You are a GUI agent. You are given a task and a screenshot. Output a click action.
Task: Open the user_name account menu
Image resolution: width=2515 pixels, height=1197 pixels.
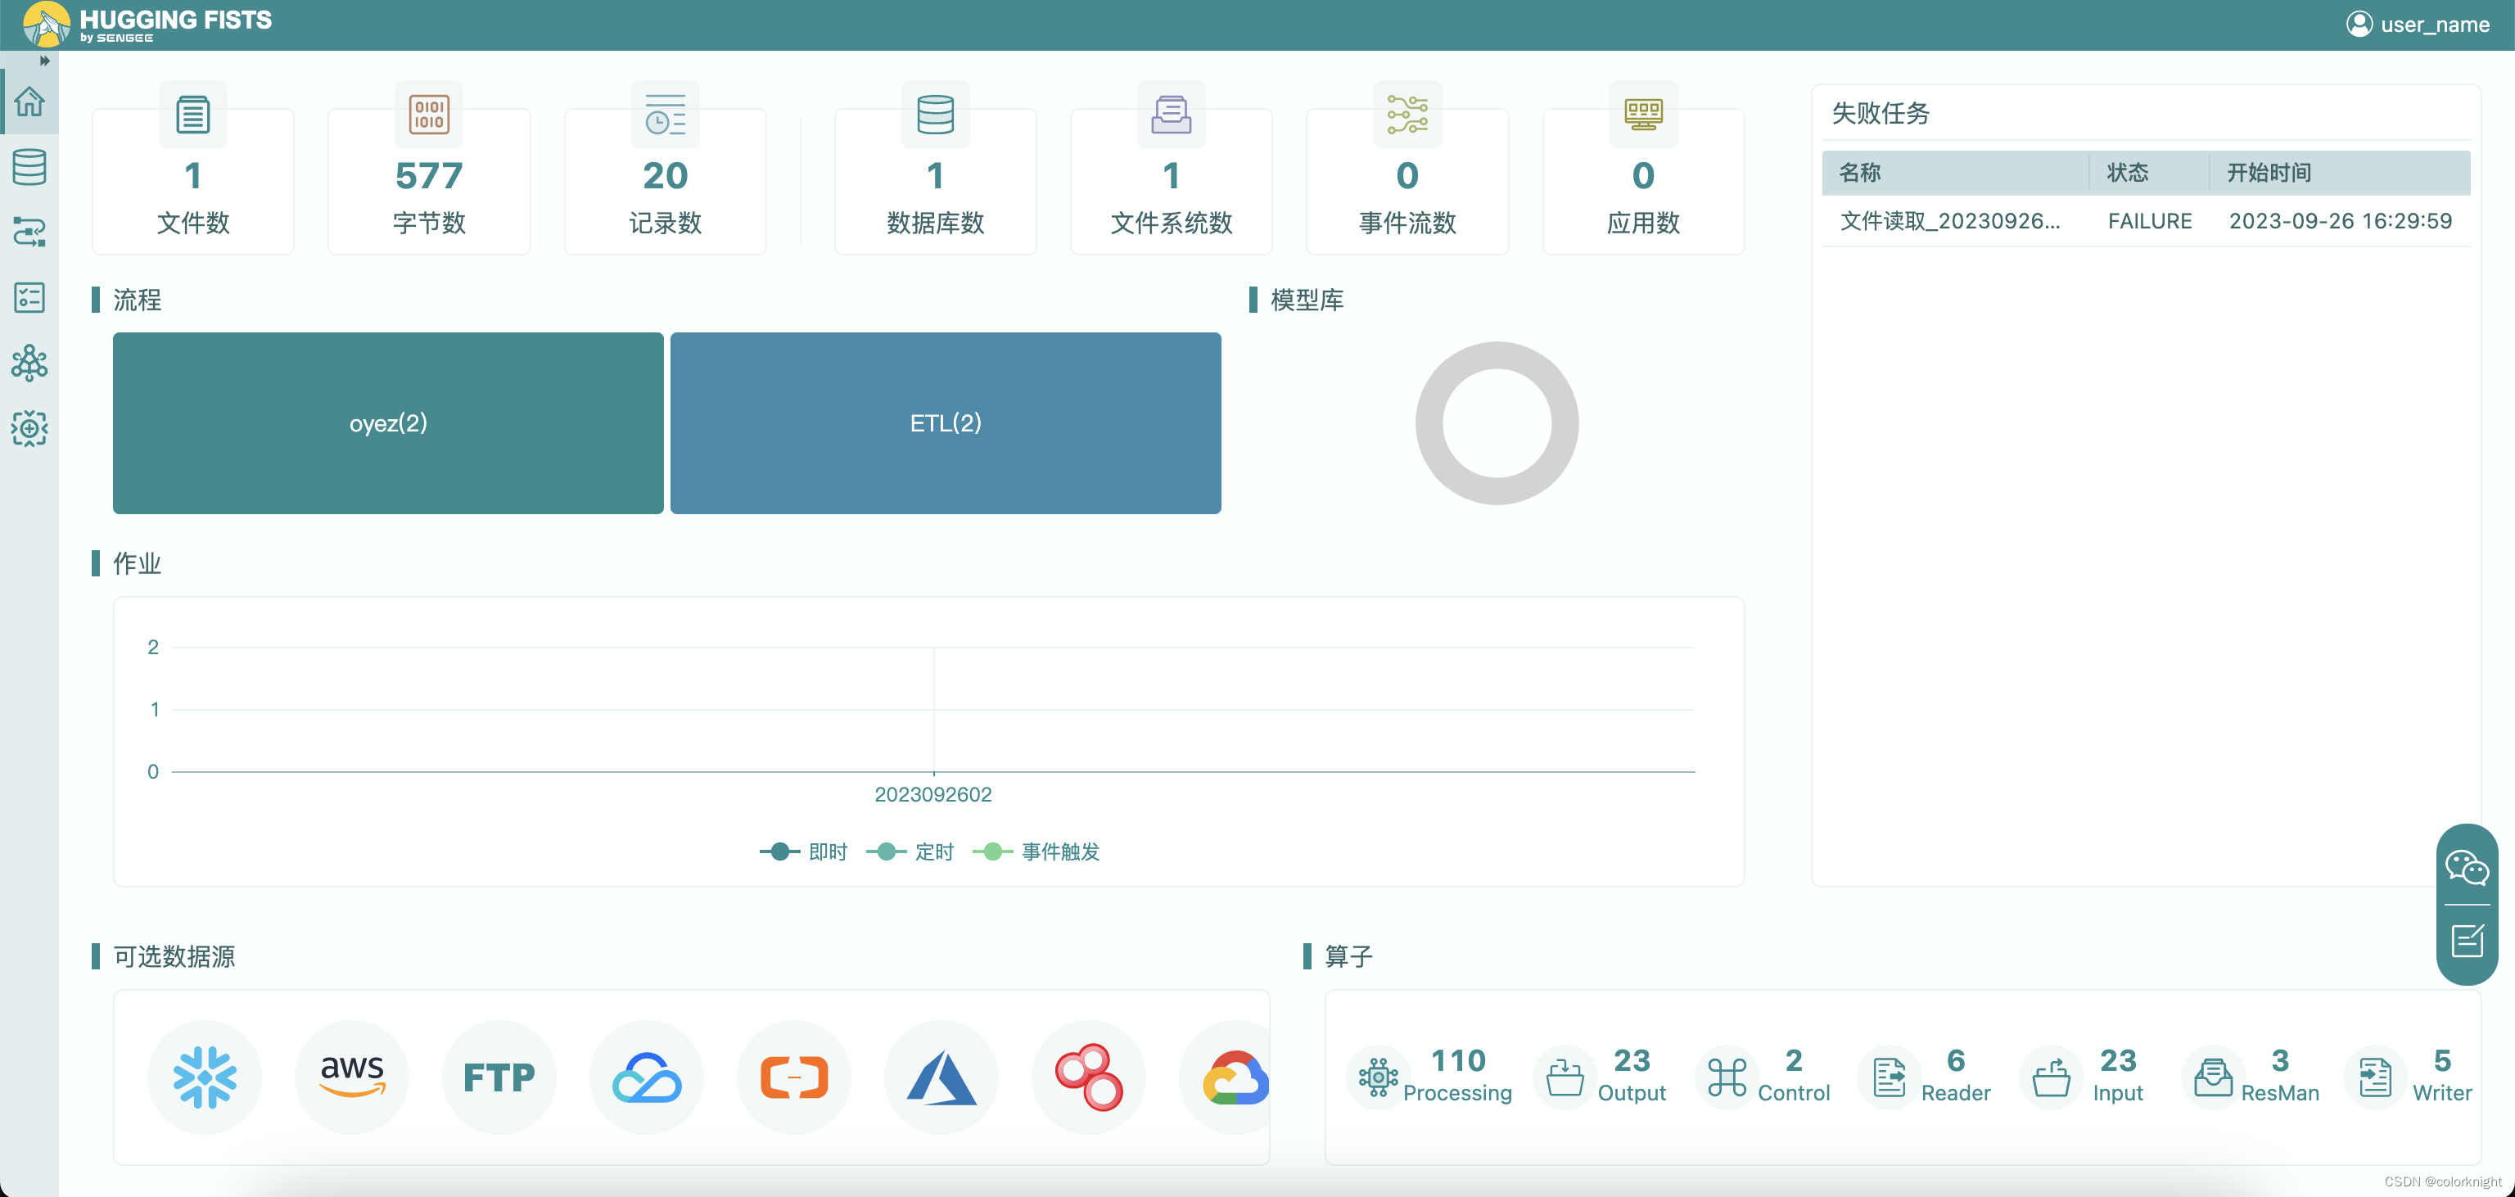[2418, 25]
